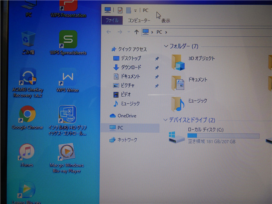Expand chevron after computer icon in address bar

coord(152,32)
